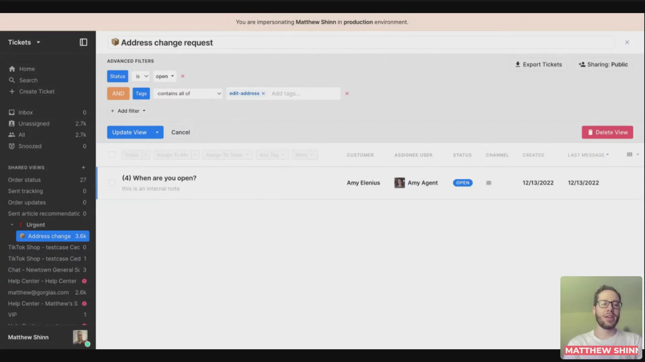Click the plus icon beside Shared Views
Viewport: 645px width, 362px height.
(x=83, y=167)
